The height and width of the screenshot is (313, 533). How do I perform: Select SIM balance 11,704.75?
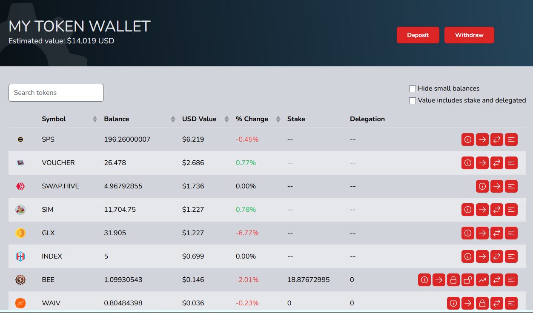coord(120,210)
